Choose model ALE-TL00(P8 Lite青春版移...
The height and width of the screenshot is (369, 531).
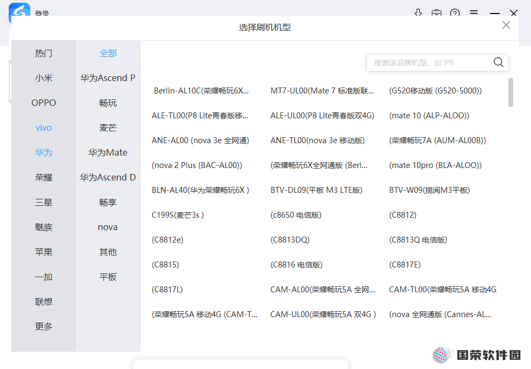click(x=200, y=116)
